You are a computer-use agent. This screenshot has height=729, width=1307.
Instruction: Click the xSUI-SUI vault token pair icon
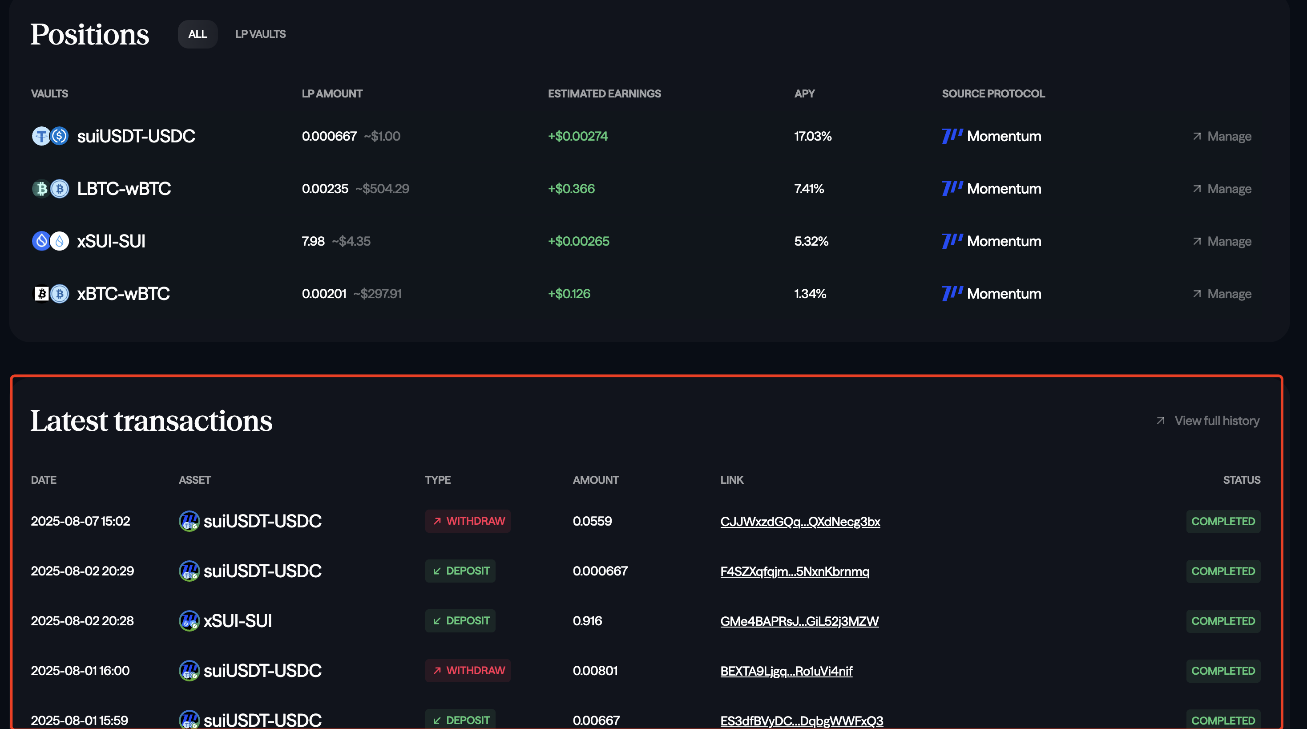[x=50, y=241]
